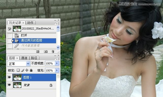Enable lock transparent pixels icon

(18, 70)
